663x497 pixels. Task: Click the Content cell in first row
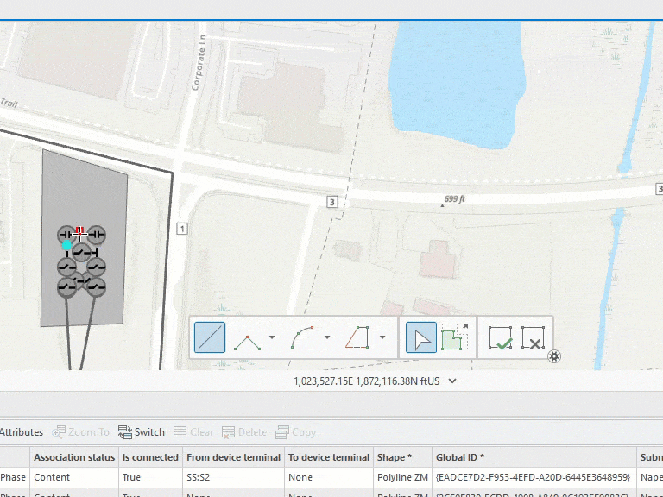coord(74,477)
